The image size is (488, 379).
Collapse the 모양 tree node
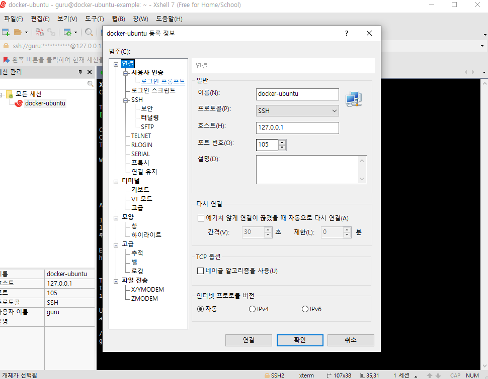(x=116, y=218)
